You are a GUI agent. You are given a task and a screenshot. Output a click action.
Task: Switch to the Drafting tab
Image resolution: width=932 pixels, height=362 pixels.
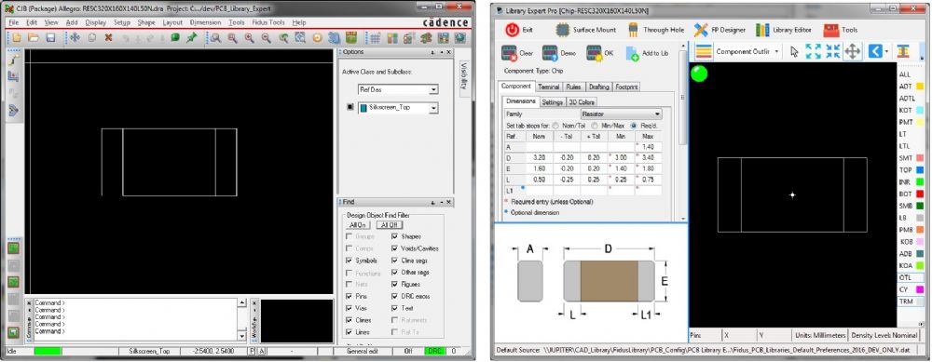pos(598,87)
